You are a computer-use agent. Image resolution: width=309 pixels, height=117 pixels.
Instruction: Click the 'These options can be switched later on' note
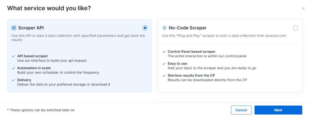pyautogui.click(x=41, y=110)
